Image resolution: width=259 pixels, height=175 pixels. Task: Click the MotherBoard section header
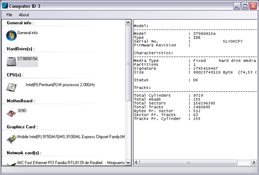[21, 101]
